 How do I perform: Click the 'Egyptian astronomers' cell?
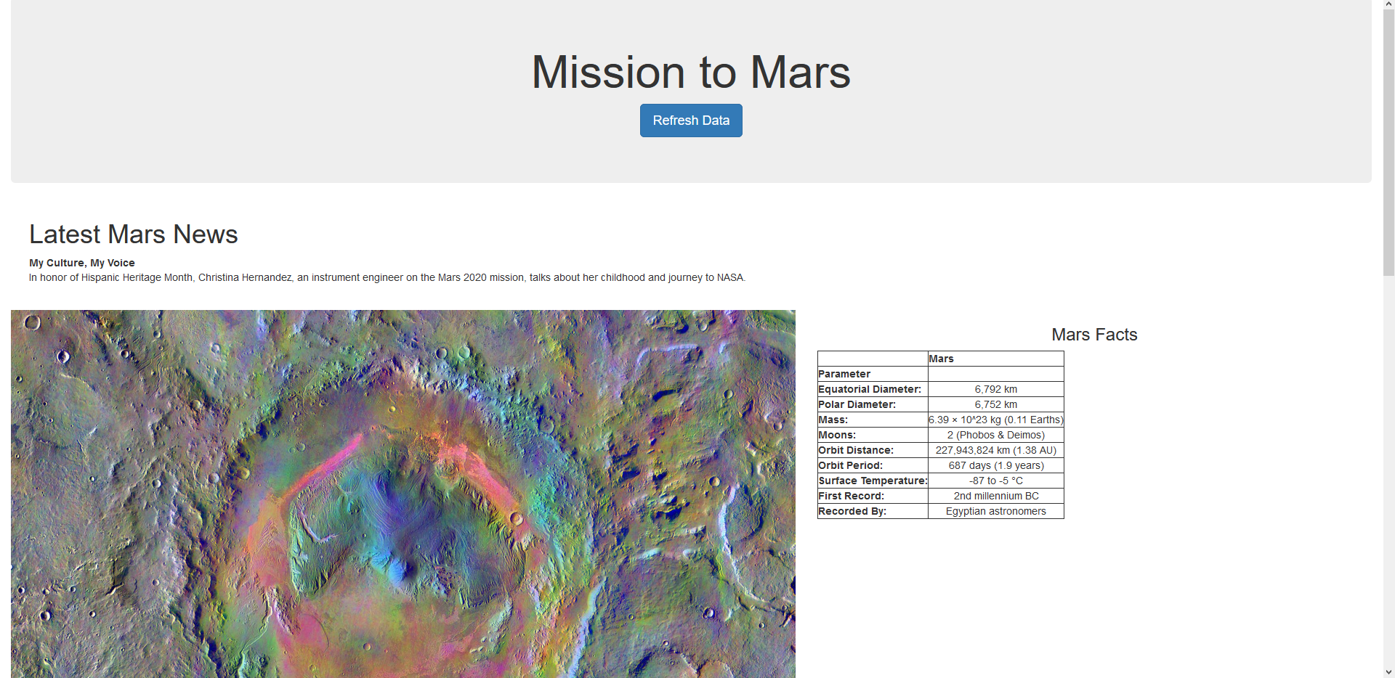[x=995, y=511]
